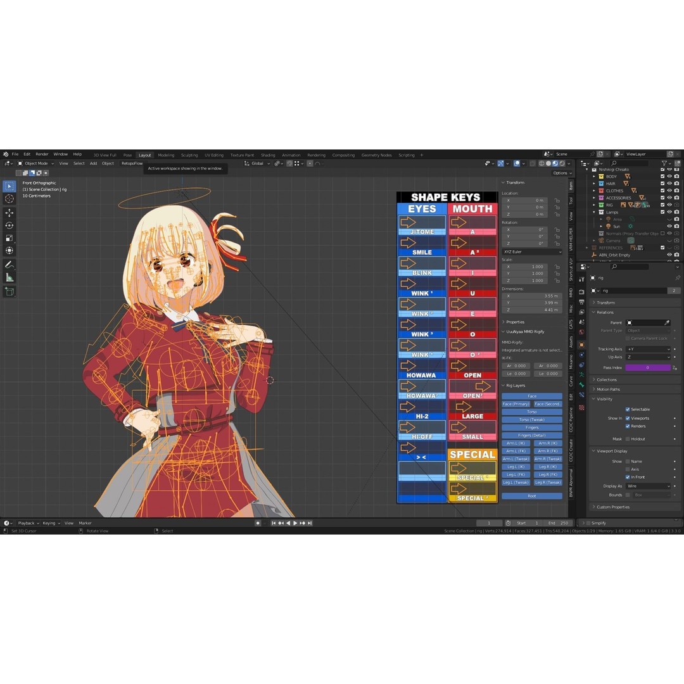
Task: Select the Scale tool
Action: (9, 238)
